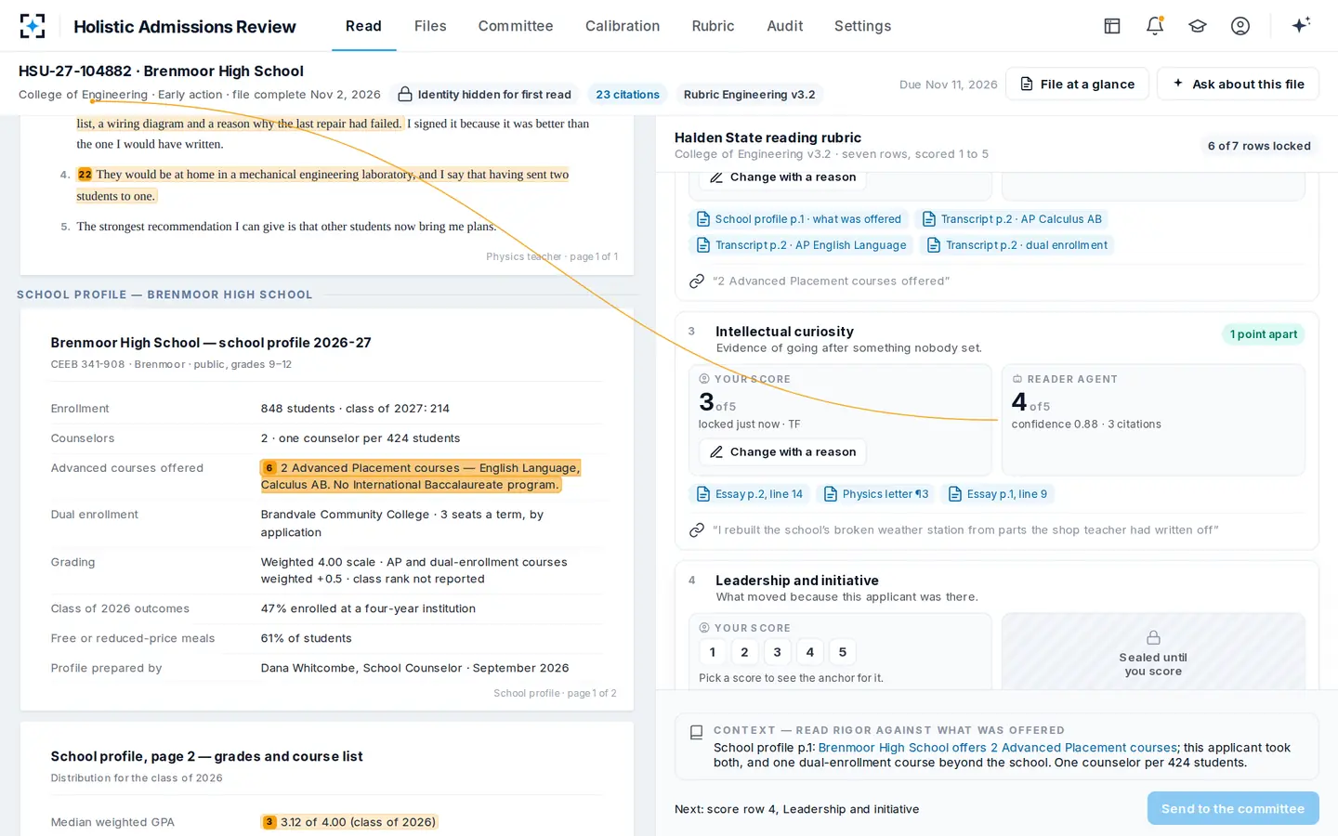Viewport: 1338px width, 836px height.
Task: Open the Calibration tab
Action: pyautogui.click(x=623, y=26)
